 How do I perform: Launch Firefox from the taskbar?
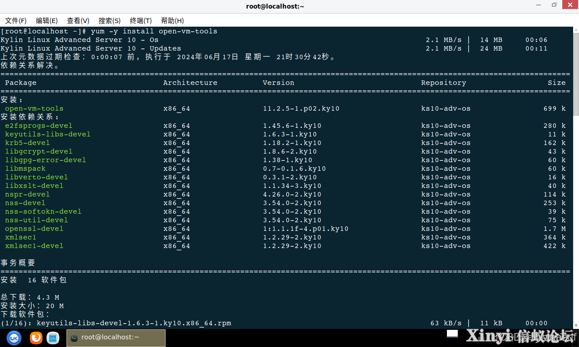pyautogui.click(x=36, y=338)
